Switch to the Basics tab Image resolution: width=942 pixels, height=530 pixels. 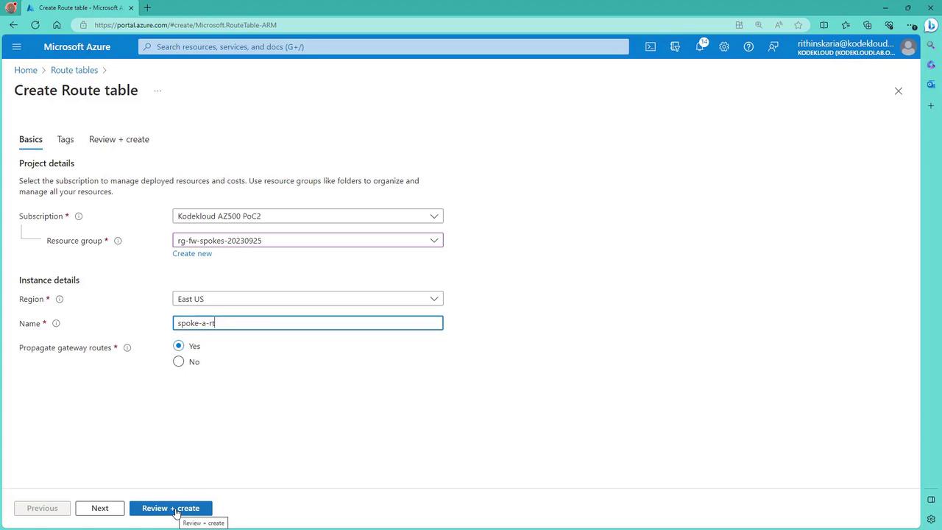pyautogui.click(x=31, y=139)
